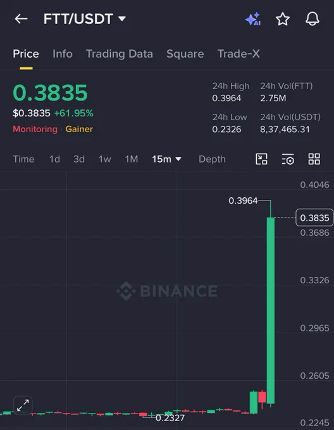Expand chart to fullscreen

click(23, 405)
